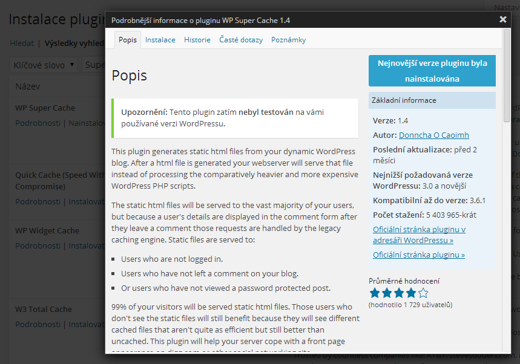
Task: Open Podrobnosti link under WP Widget Cache
Action: (38, 245)
